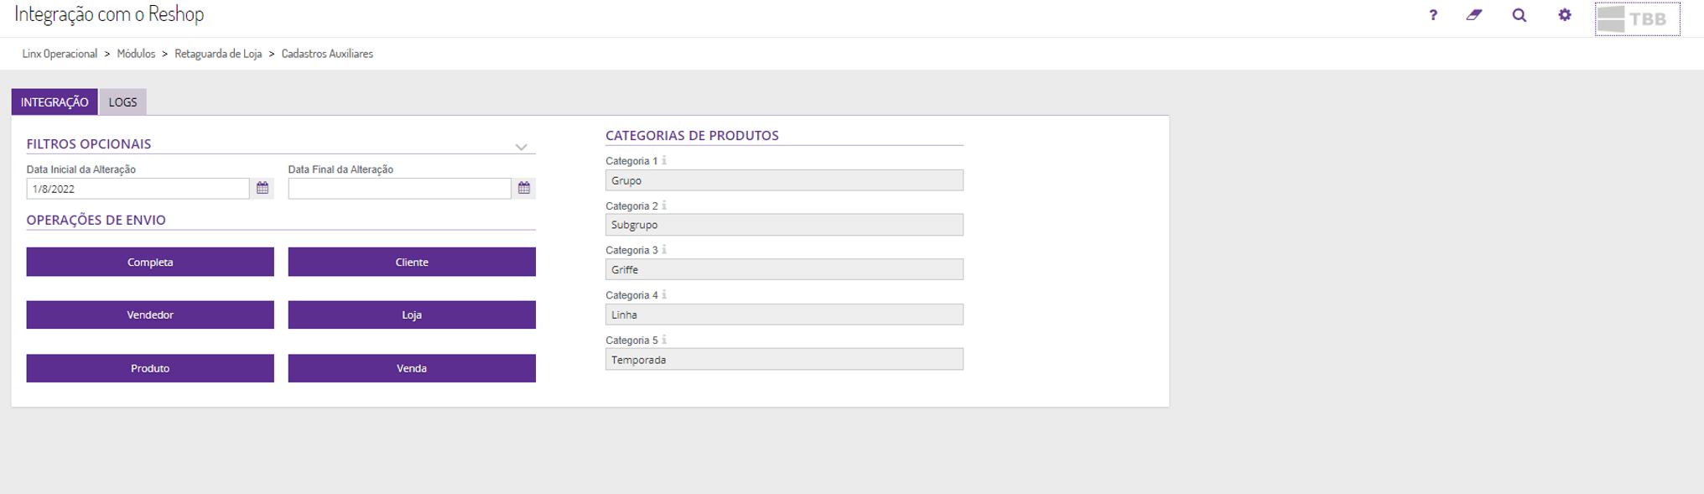1704x494 pixels.
Task: Open calendar for Data Inicial da Alteração
Action: coord(262,188)
